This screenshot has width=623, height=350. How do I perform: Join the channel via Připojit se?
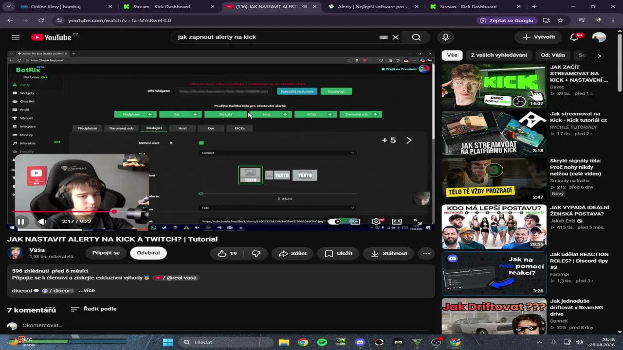pos(106,253)
